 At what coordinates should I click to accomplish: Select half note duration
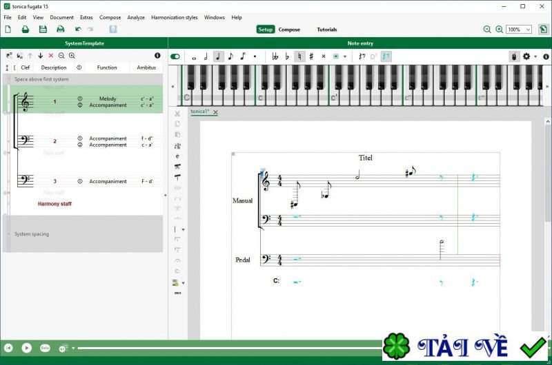pyautogui.click(x=206, y=56)
